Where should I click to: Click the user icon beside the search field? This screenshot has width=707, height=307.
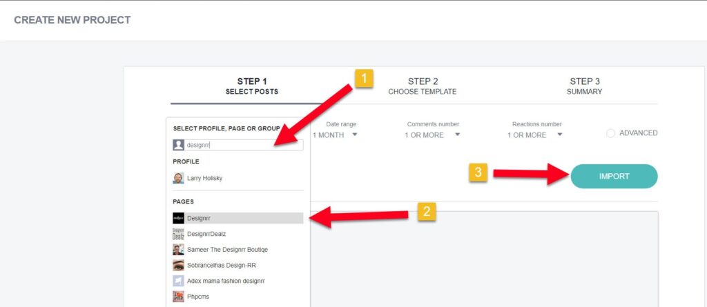point(178,146)
